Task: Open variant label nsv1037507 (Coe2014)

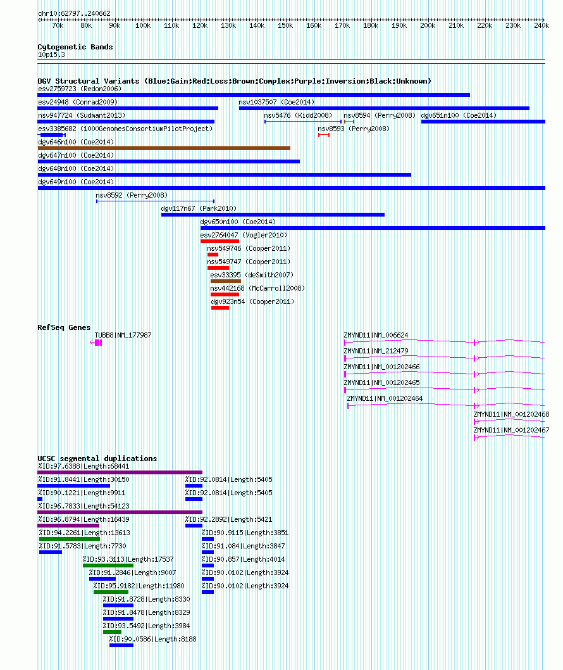Action: pos(276,102)
